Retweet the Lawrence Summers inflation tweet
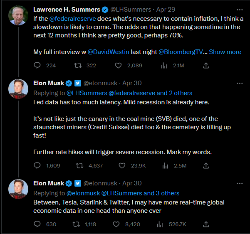 coord(77,65)
